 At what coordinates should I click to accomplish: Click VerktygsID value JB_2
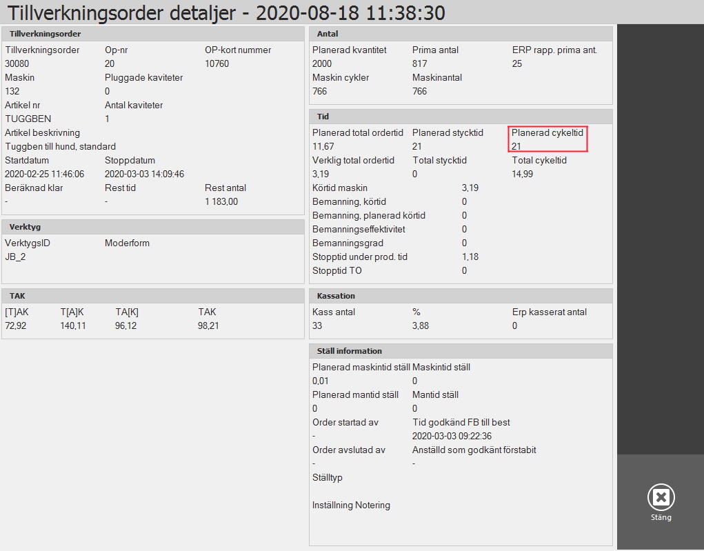pos(15,257)
